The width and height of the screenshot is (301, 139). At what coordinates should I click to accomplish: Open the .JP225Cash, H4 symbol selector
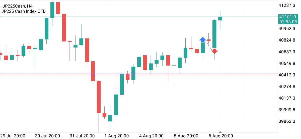click(x=17, y=6)
